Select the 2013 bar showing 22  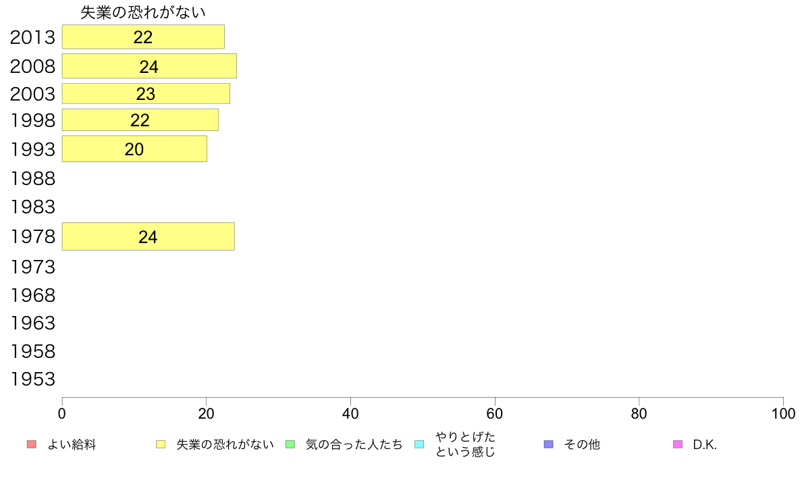click(x=143, y=37)
